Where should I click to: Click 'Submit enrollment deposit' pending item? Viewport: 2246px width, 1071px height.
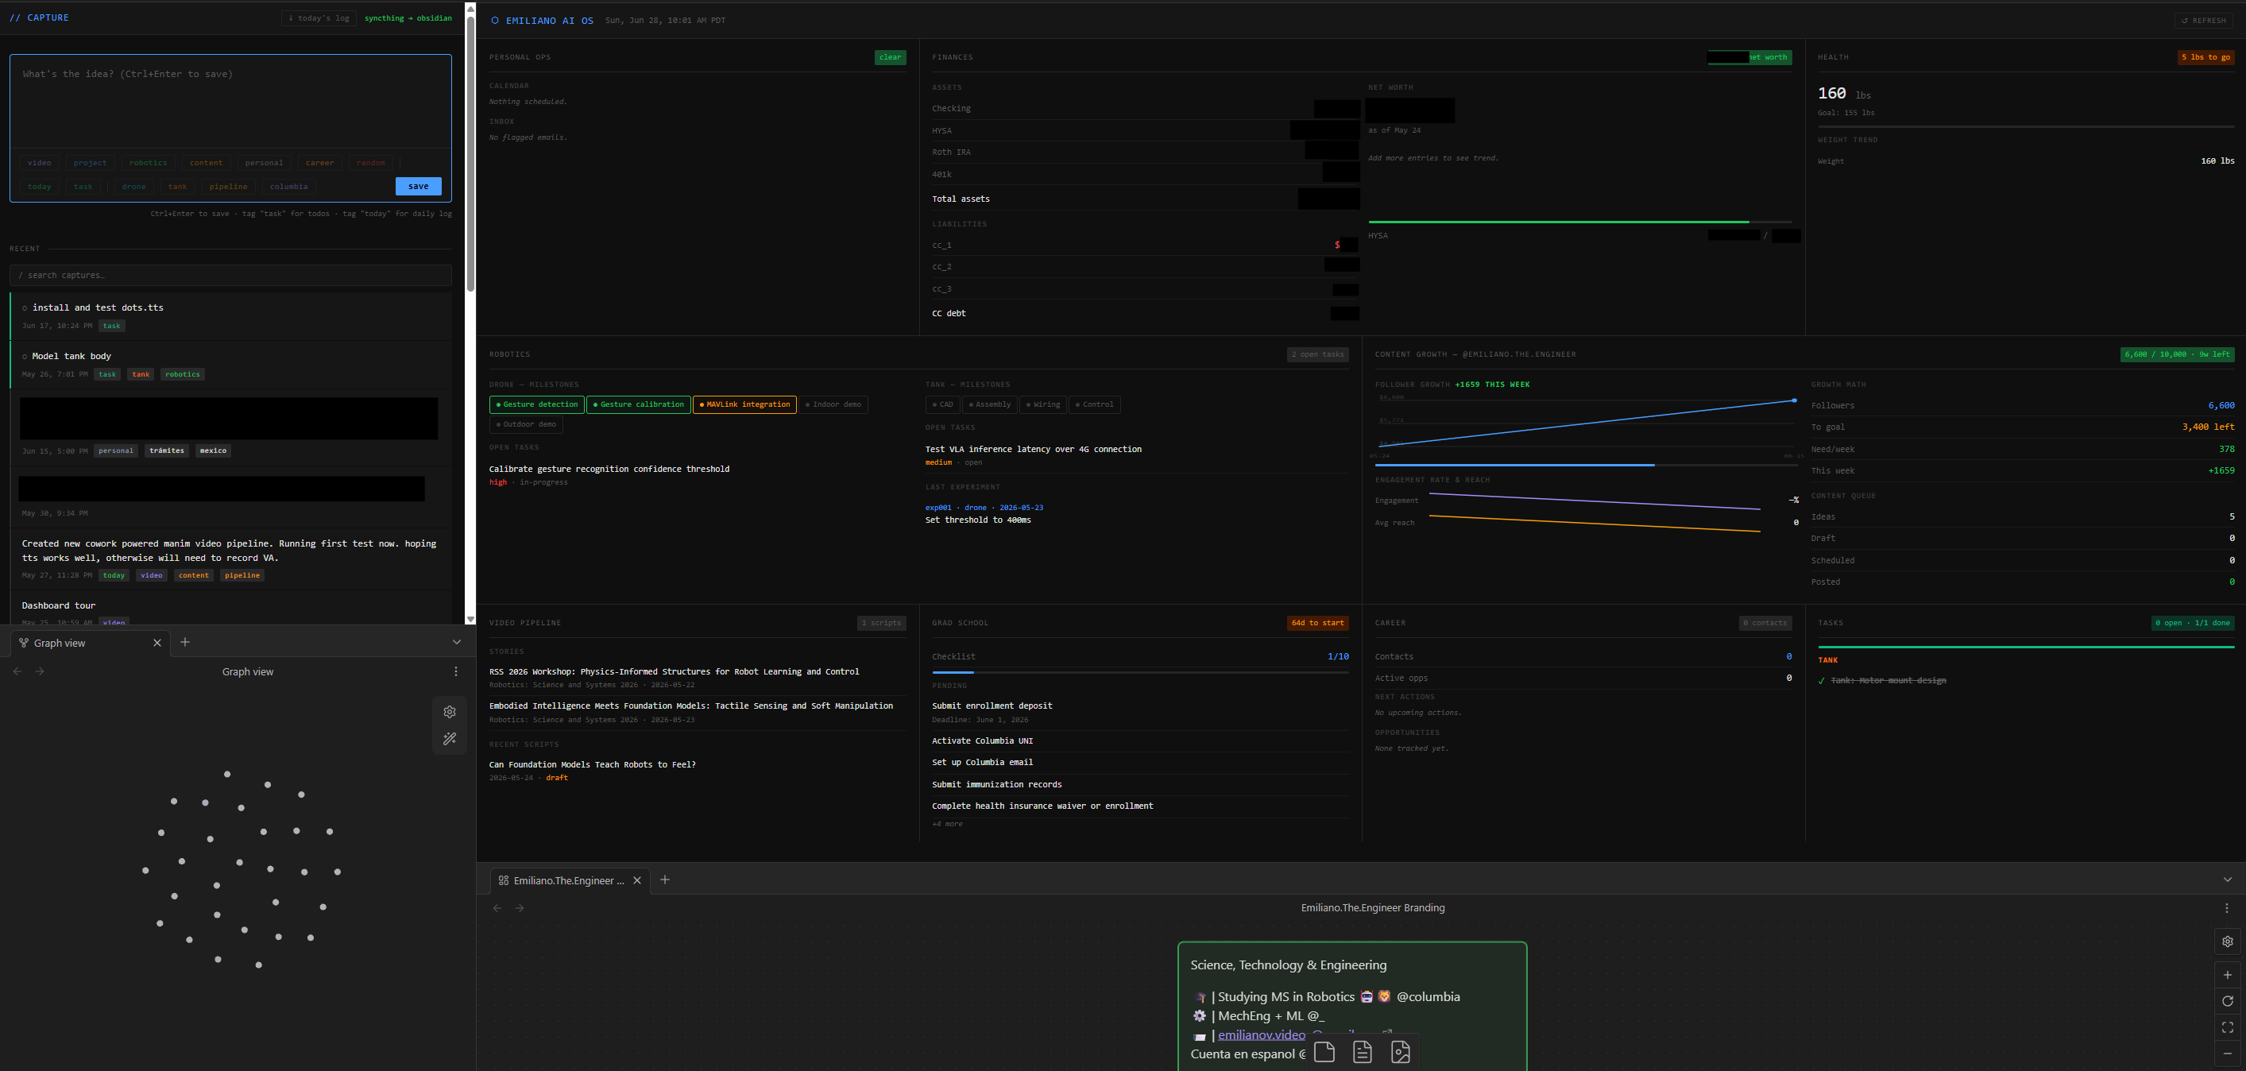[992, 706]
